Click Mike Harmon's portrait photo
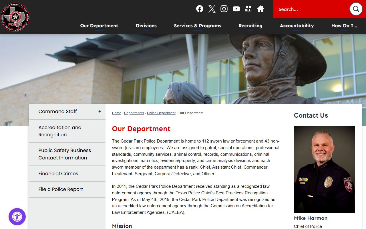Viewport: 366px width, 229px height. click(x=325, y=169)
